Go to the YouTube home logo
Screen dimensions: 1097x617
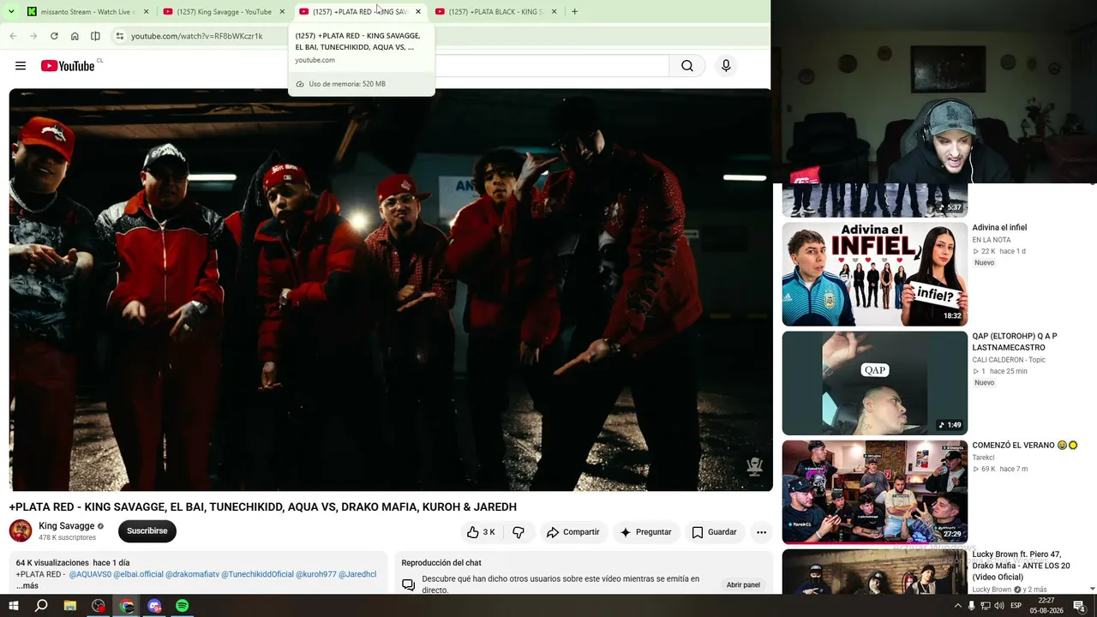(x=68, y=66)
